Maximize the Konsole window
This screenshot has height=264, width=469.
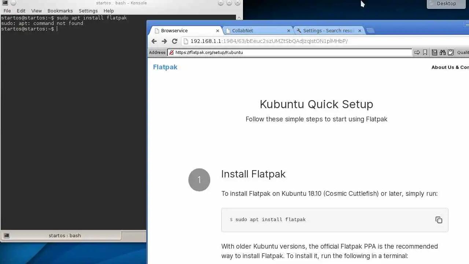coord(229,3)
